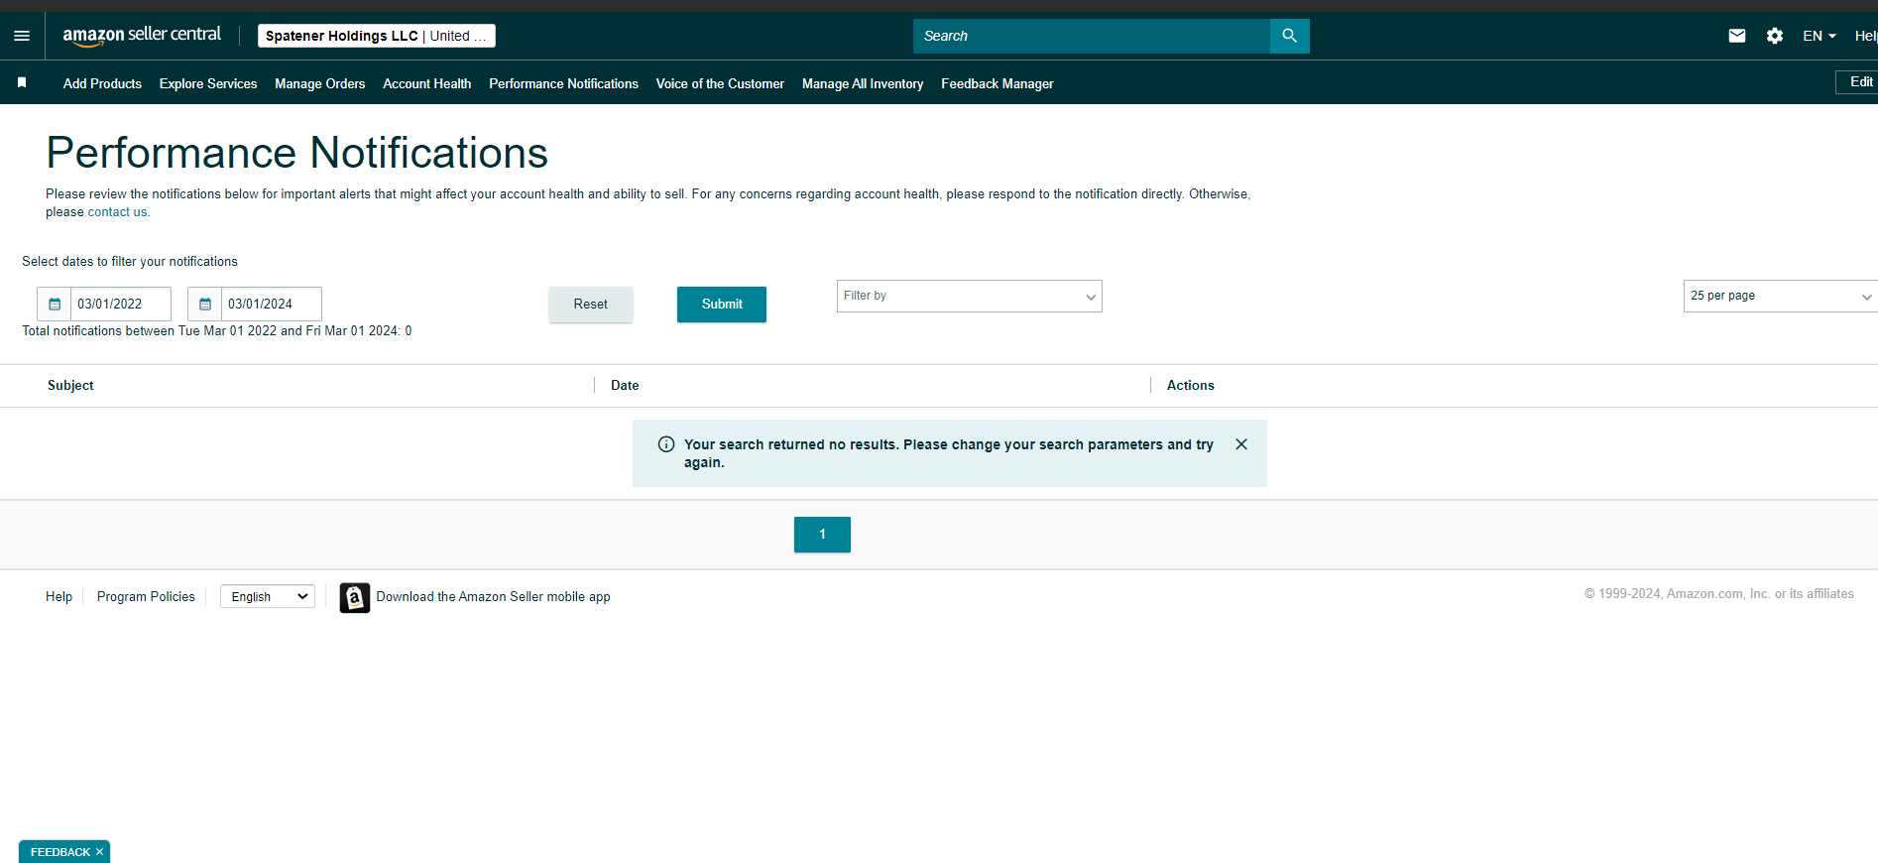Image resolution: width=1878 pixels, height=863 pixels.
Task: Open the EN language dropdown
Action: pyautogui.click(x=1819, y=36)
